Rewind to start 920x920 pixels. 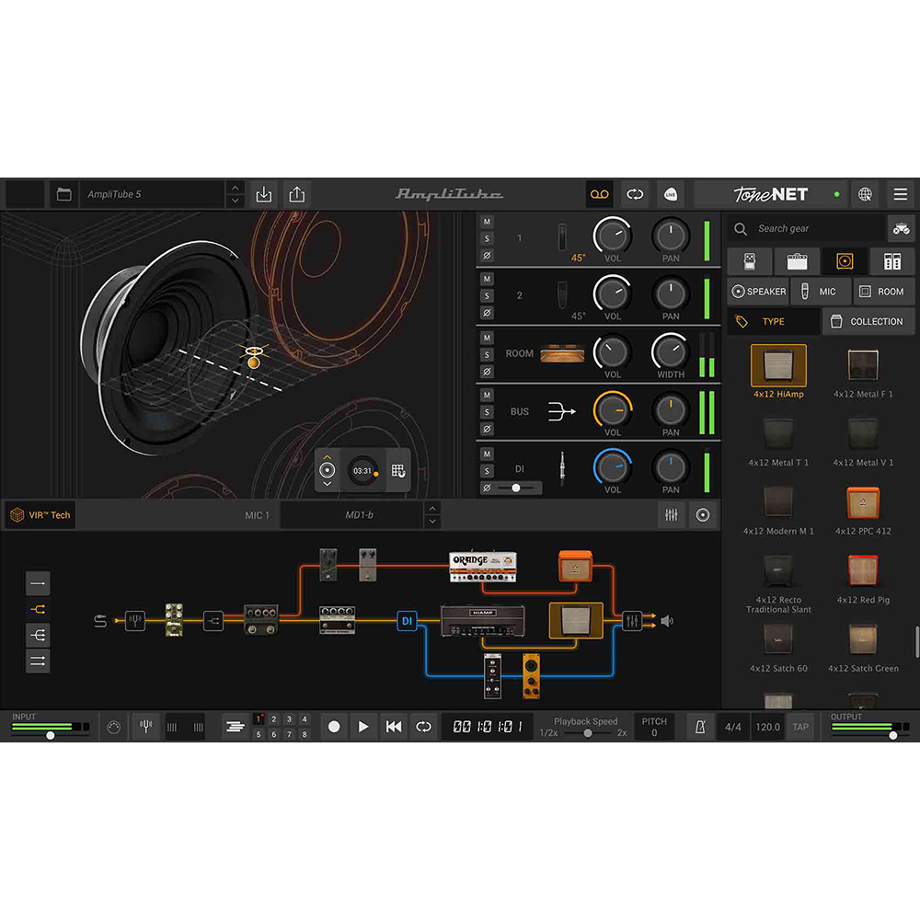click(394, 727)
